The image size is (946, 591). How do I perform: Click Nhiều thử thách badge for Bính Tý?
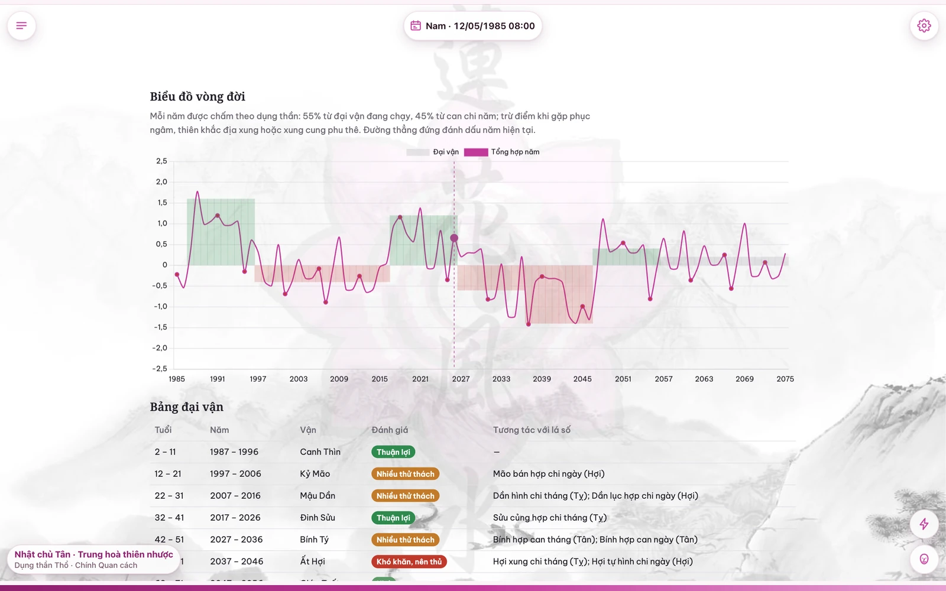405,540
